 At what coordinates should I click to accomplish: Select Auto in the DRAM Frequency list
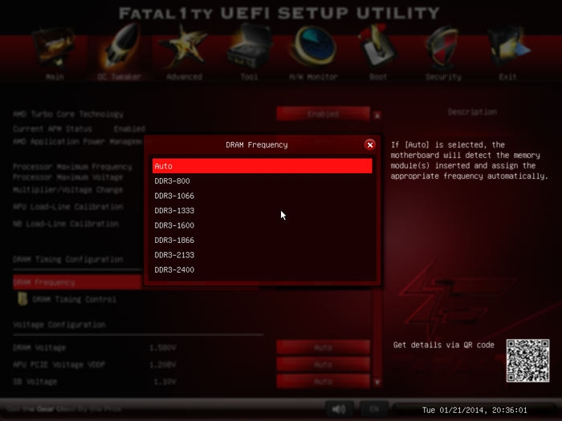pos(262,166)
